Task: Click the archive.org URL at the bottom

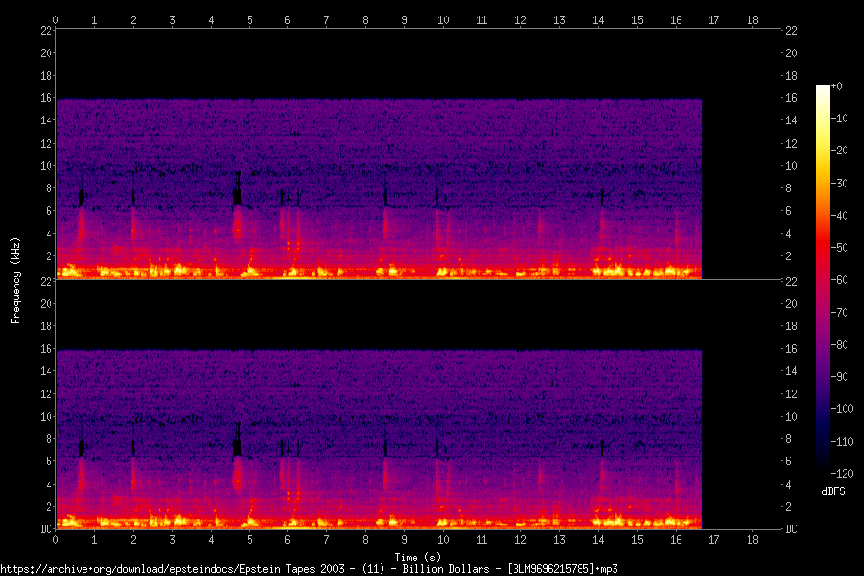Action: [x=309, y=568]
